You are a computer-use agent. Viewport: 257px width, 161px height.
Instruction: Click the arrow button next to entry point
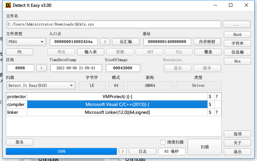(x=105, y=42)
